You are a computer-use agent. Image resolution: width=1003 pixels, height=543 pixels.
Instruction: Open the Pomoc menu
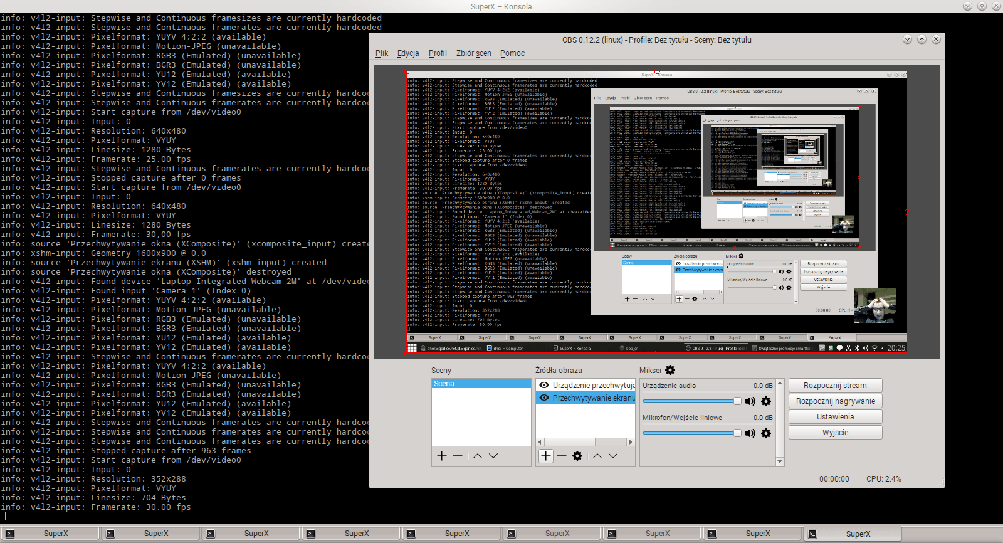pos(512,53)
